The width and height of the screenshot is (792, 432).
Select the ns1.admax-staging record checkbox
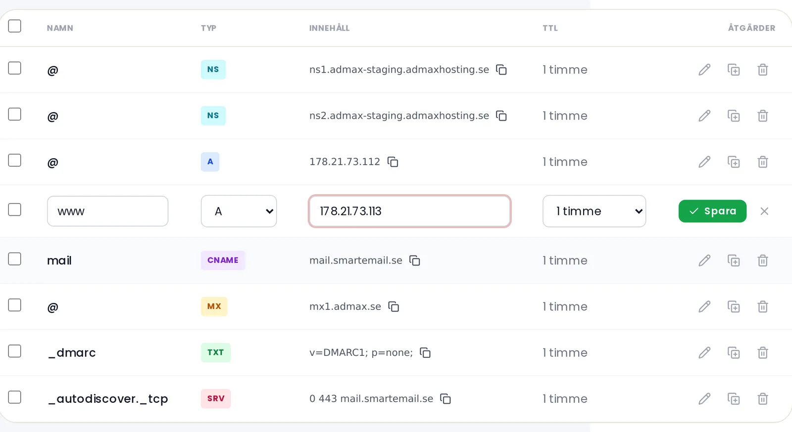(x=15, y=68)
